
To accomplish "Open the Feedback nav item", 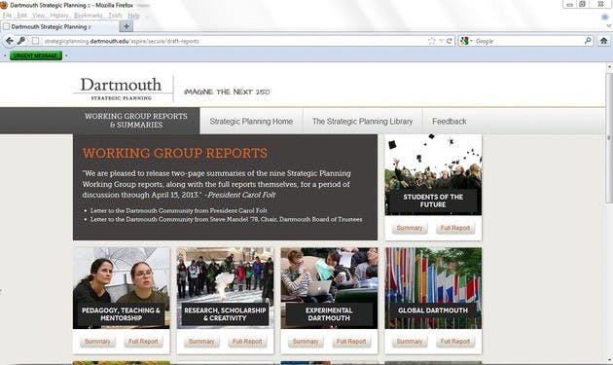I will tap(450, 122).
